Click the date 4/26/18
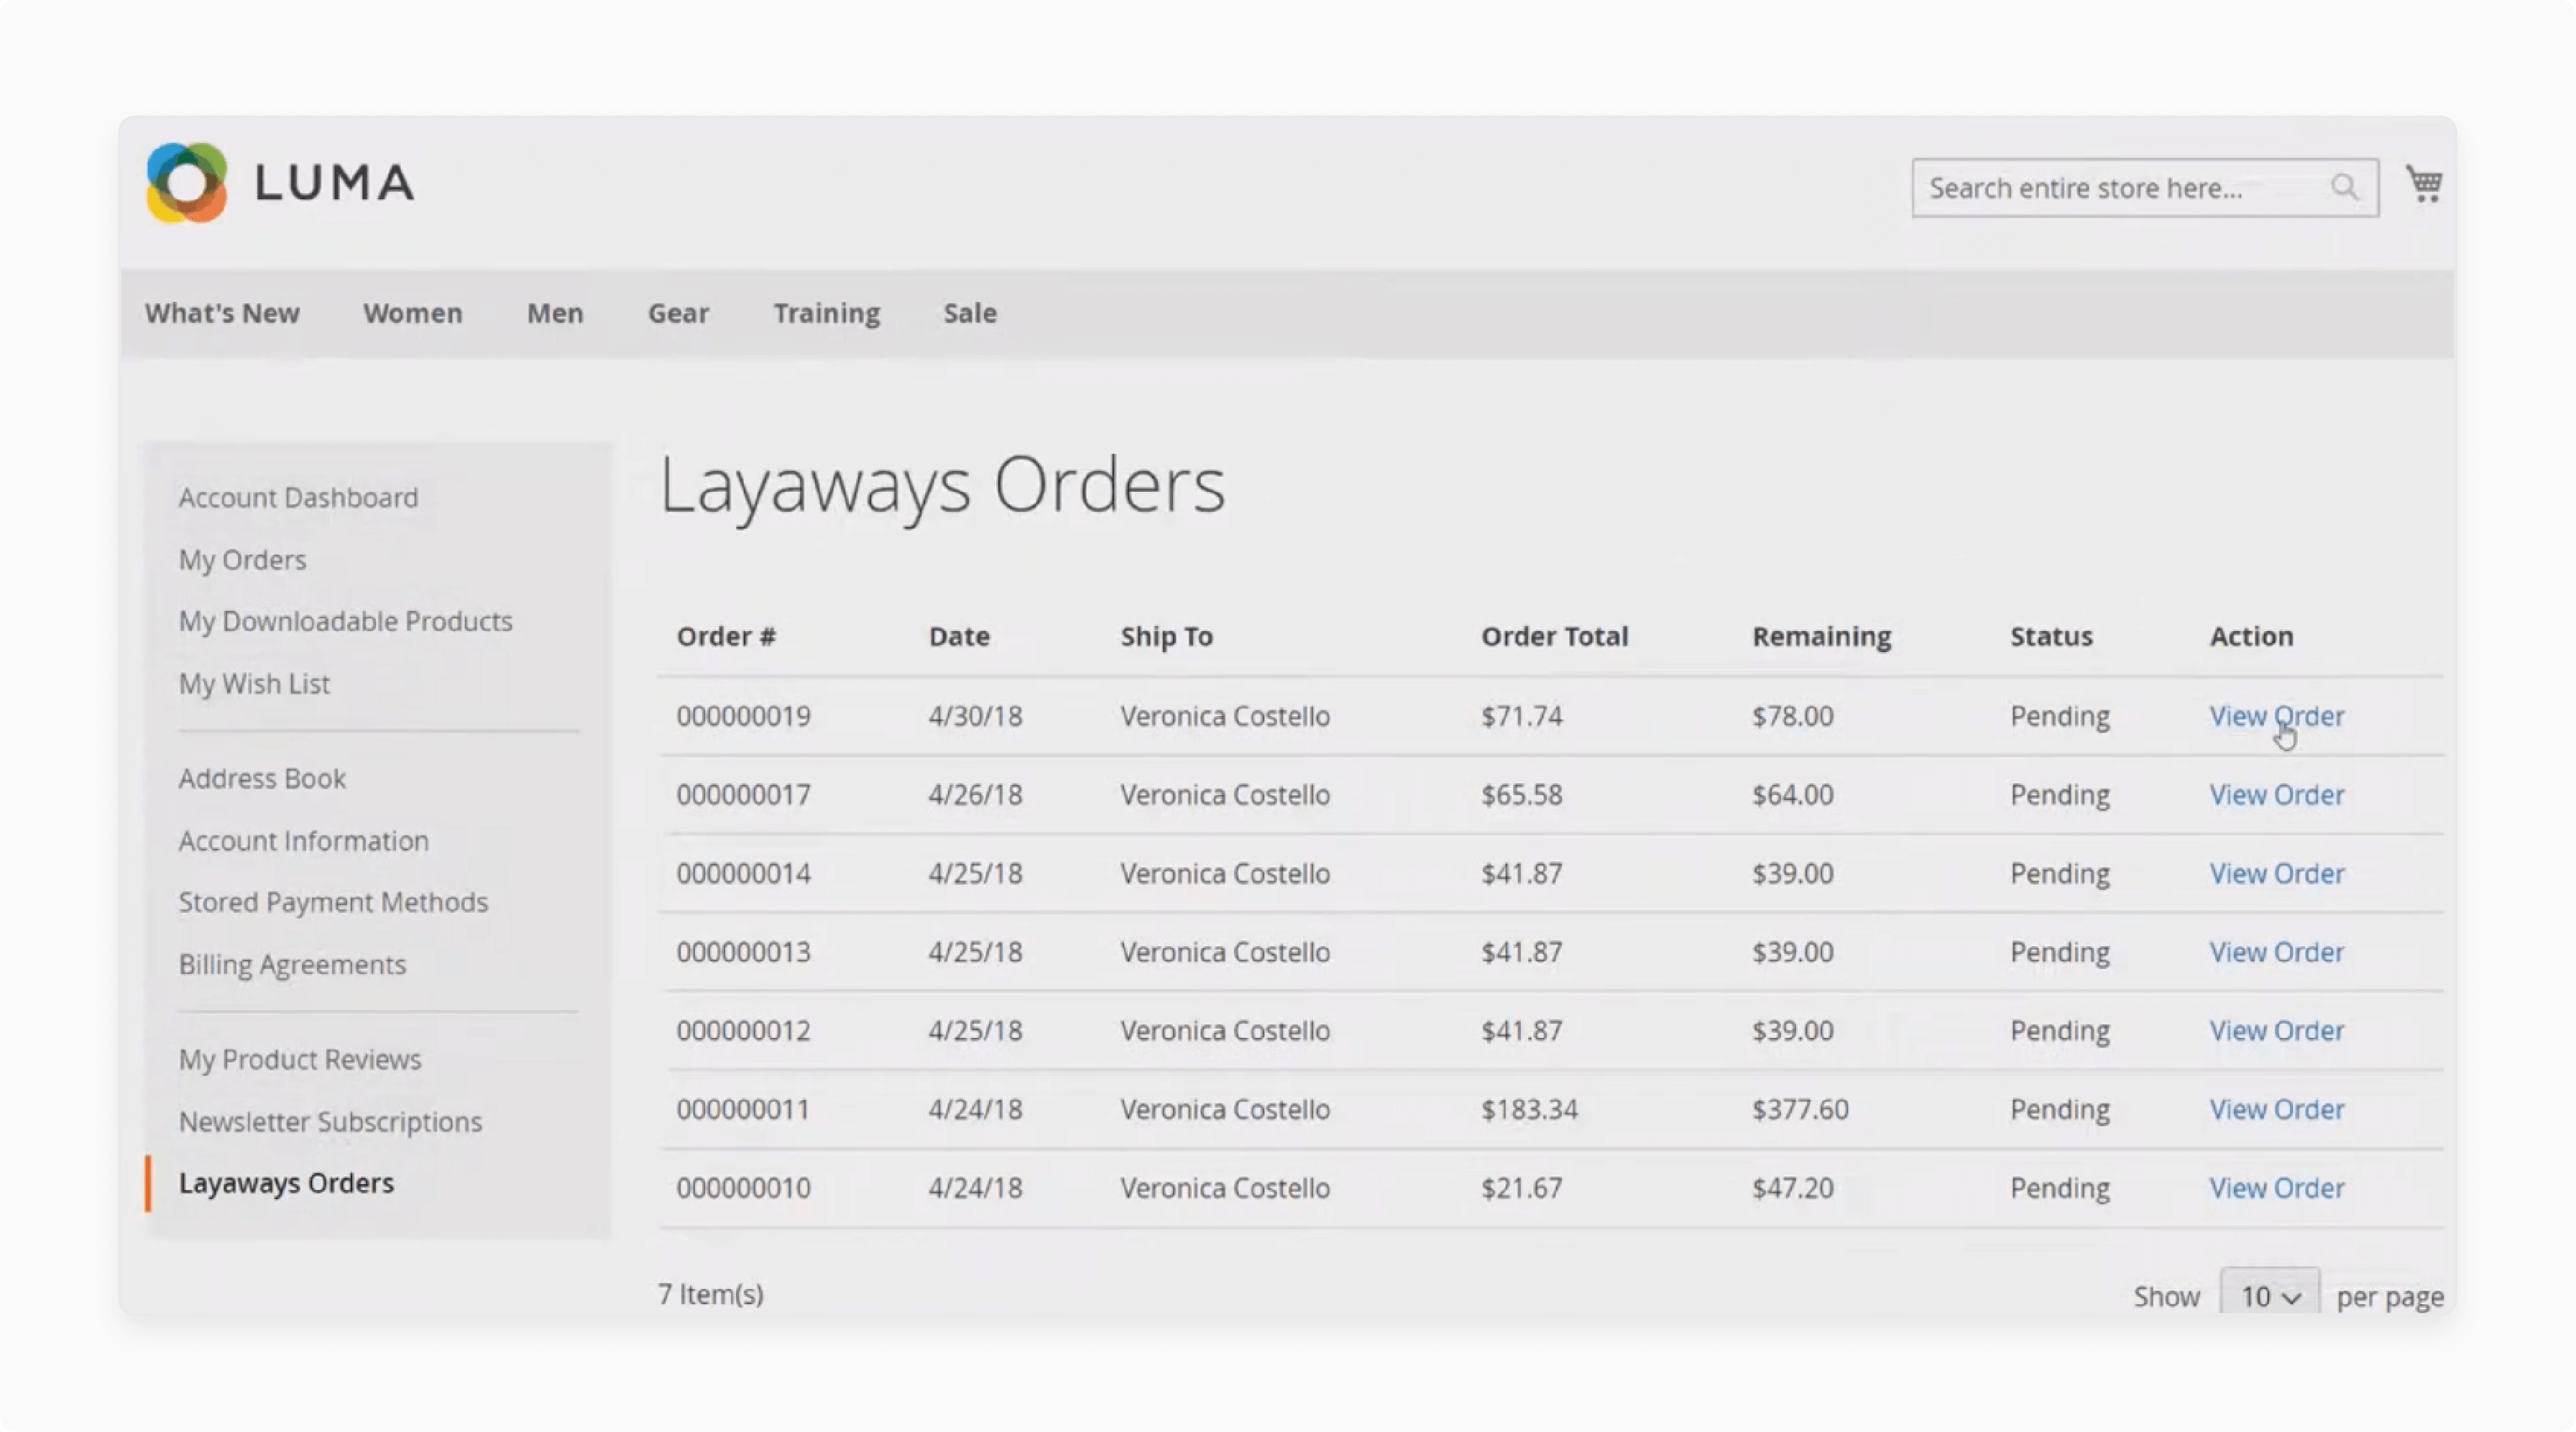The height and width of the screenshot is (1432, 2576). click(x=975, y=795)
